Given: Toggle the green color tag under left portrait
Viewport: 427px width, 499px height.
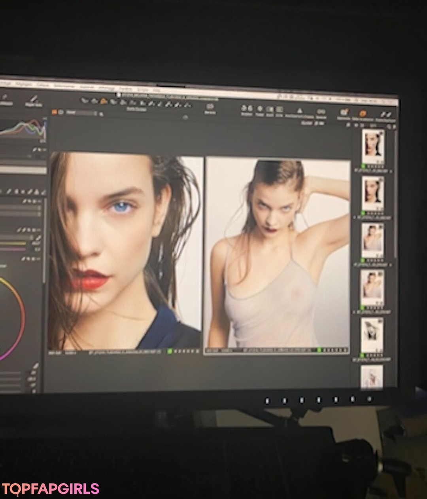Looking at the screenshot, I should click(170, 351).
